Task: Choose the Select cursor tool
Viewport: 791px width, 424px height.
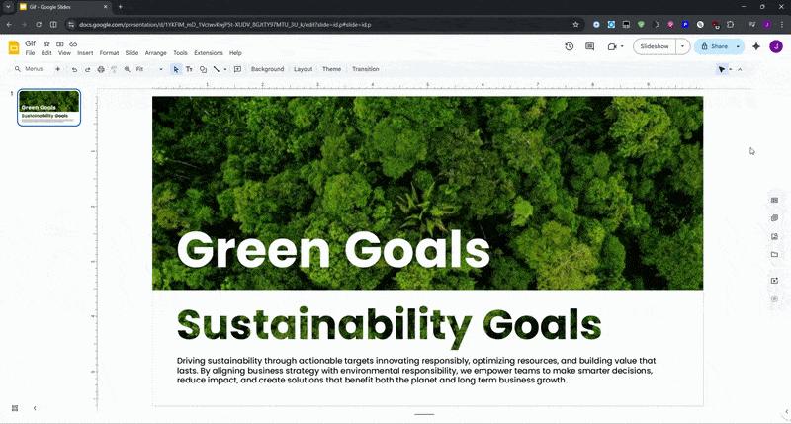Action: [176, 69]
